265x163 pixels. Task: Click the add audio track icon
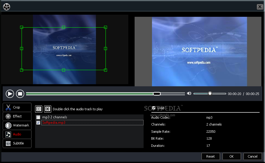[x=39, y=109]
